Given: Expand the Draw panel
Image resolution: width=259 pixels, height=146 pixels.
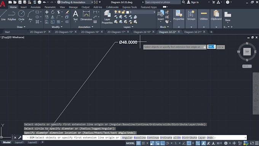Looking at the screenshot, I should [21, 27].
